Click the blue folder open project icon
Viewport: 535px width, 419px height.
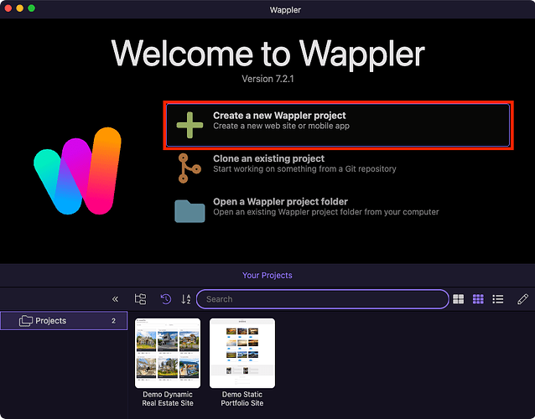[190, 211]
